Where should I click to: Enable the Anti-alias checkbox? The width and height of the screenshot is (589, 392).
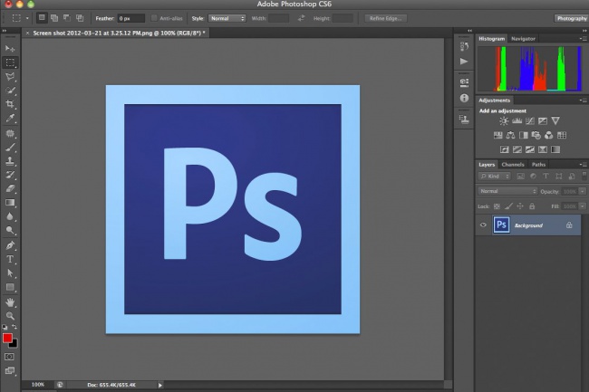coord(154,18)
